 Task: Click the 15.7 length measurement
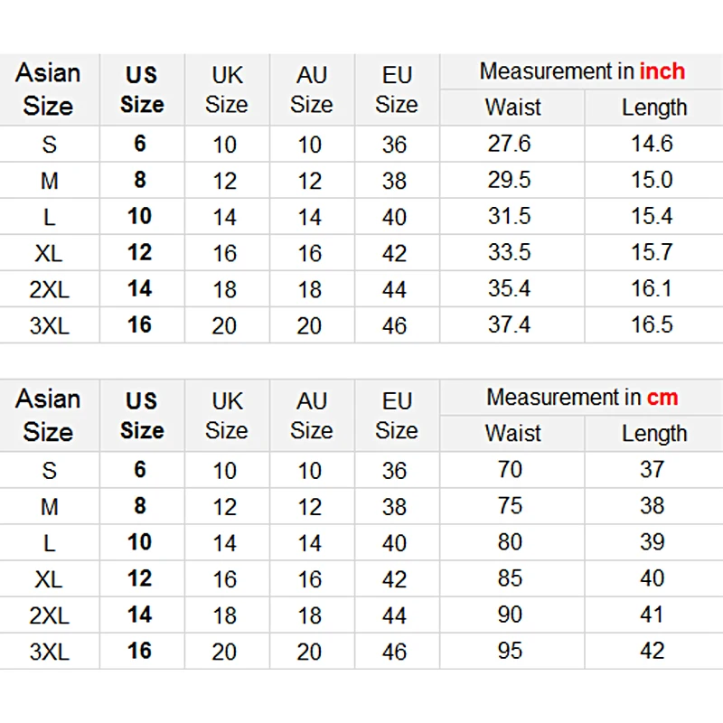[x=652, y=252]
